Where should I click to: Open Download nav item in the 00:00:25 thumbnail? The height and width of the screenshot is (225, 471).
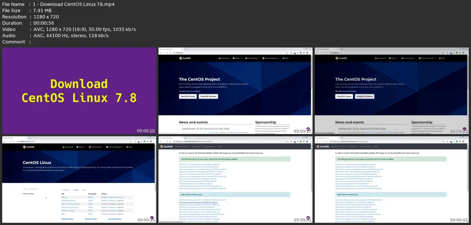click(380, 58)
